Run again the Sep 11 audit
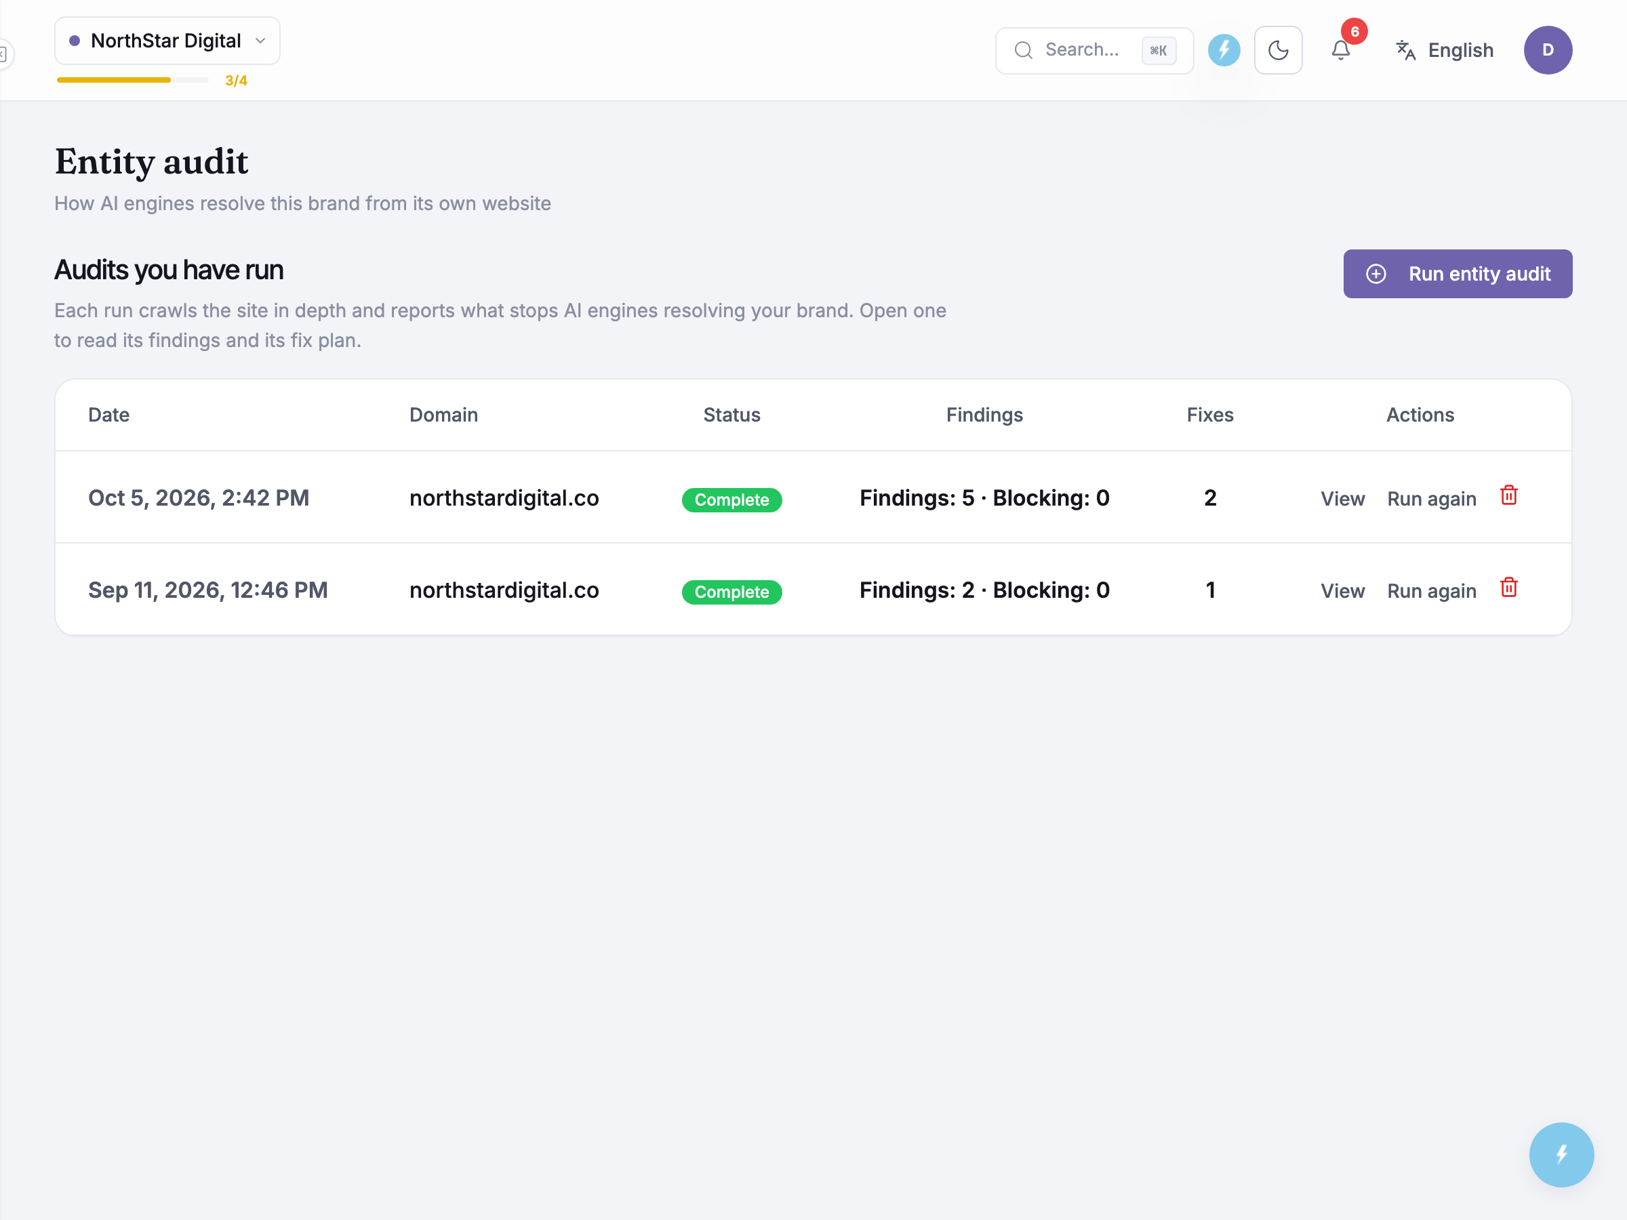This screenshot has height=1220, width=1627. 1431,590
